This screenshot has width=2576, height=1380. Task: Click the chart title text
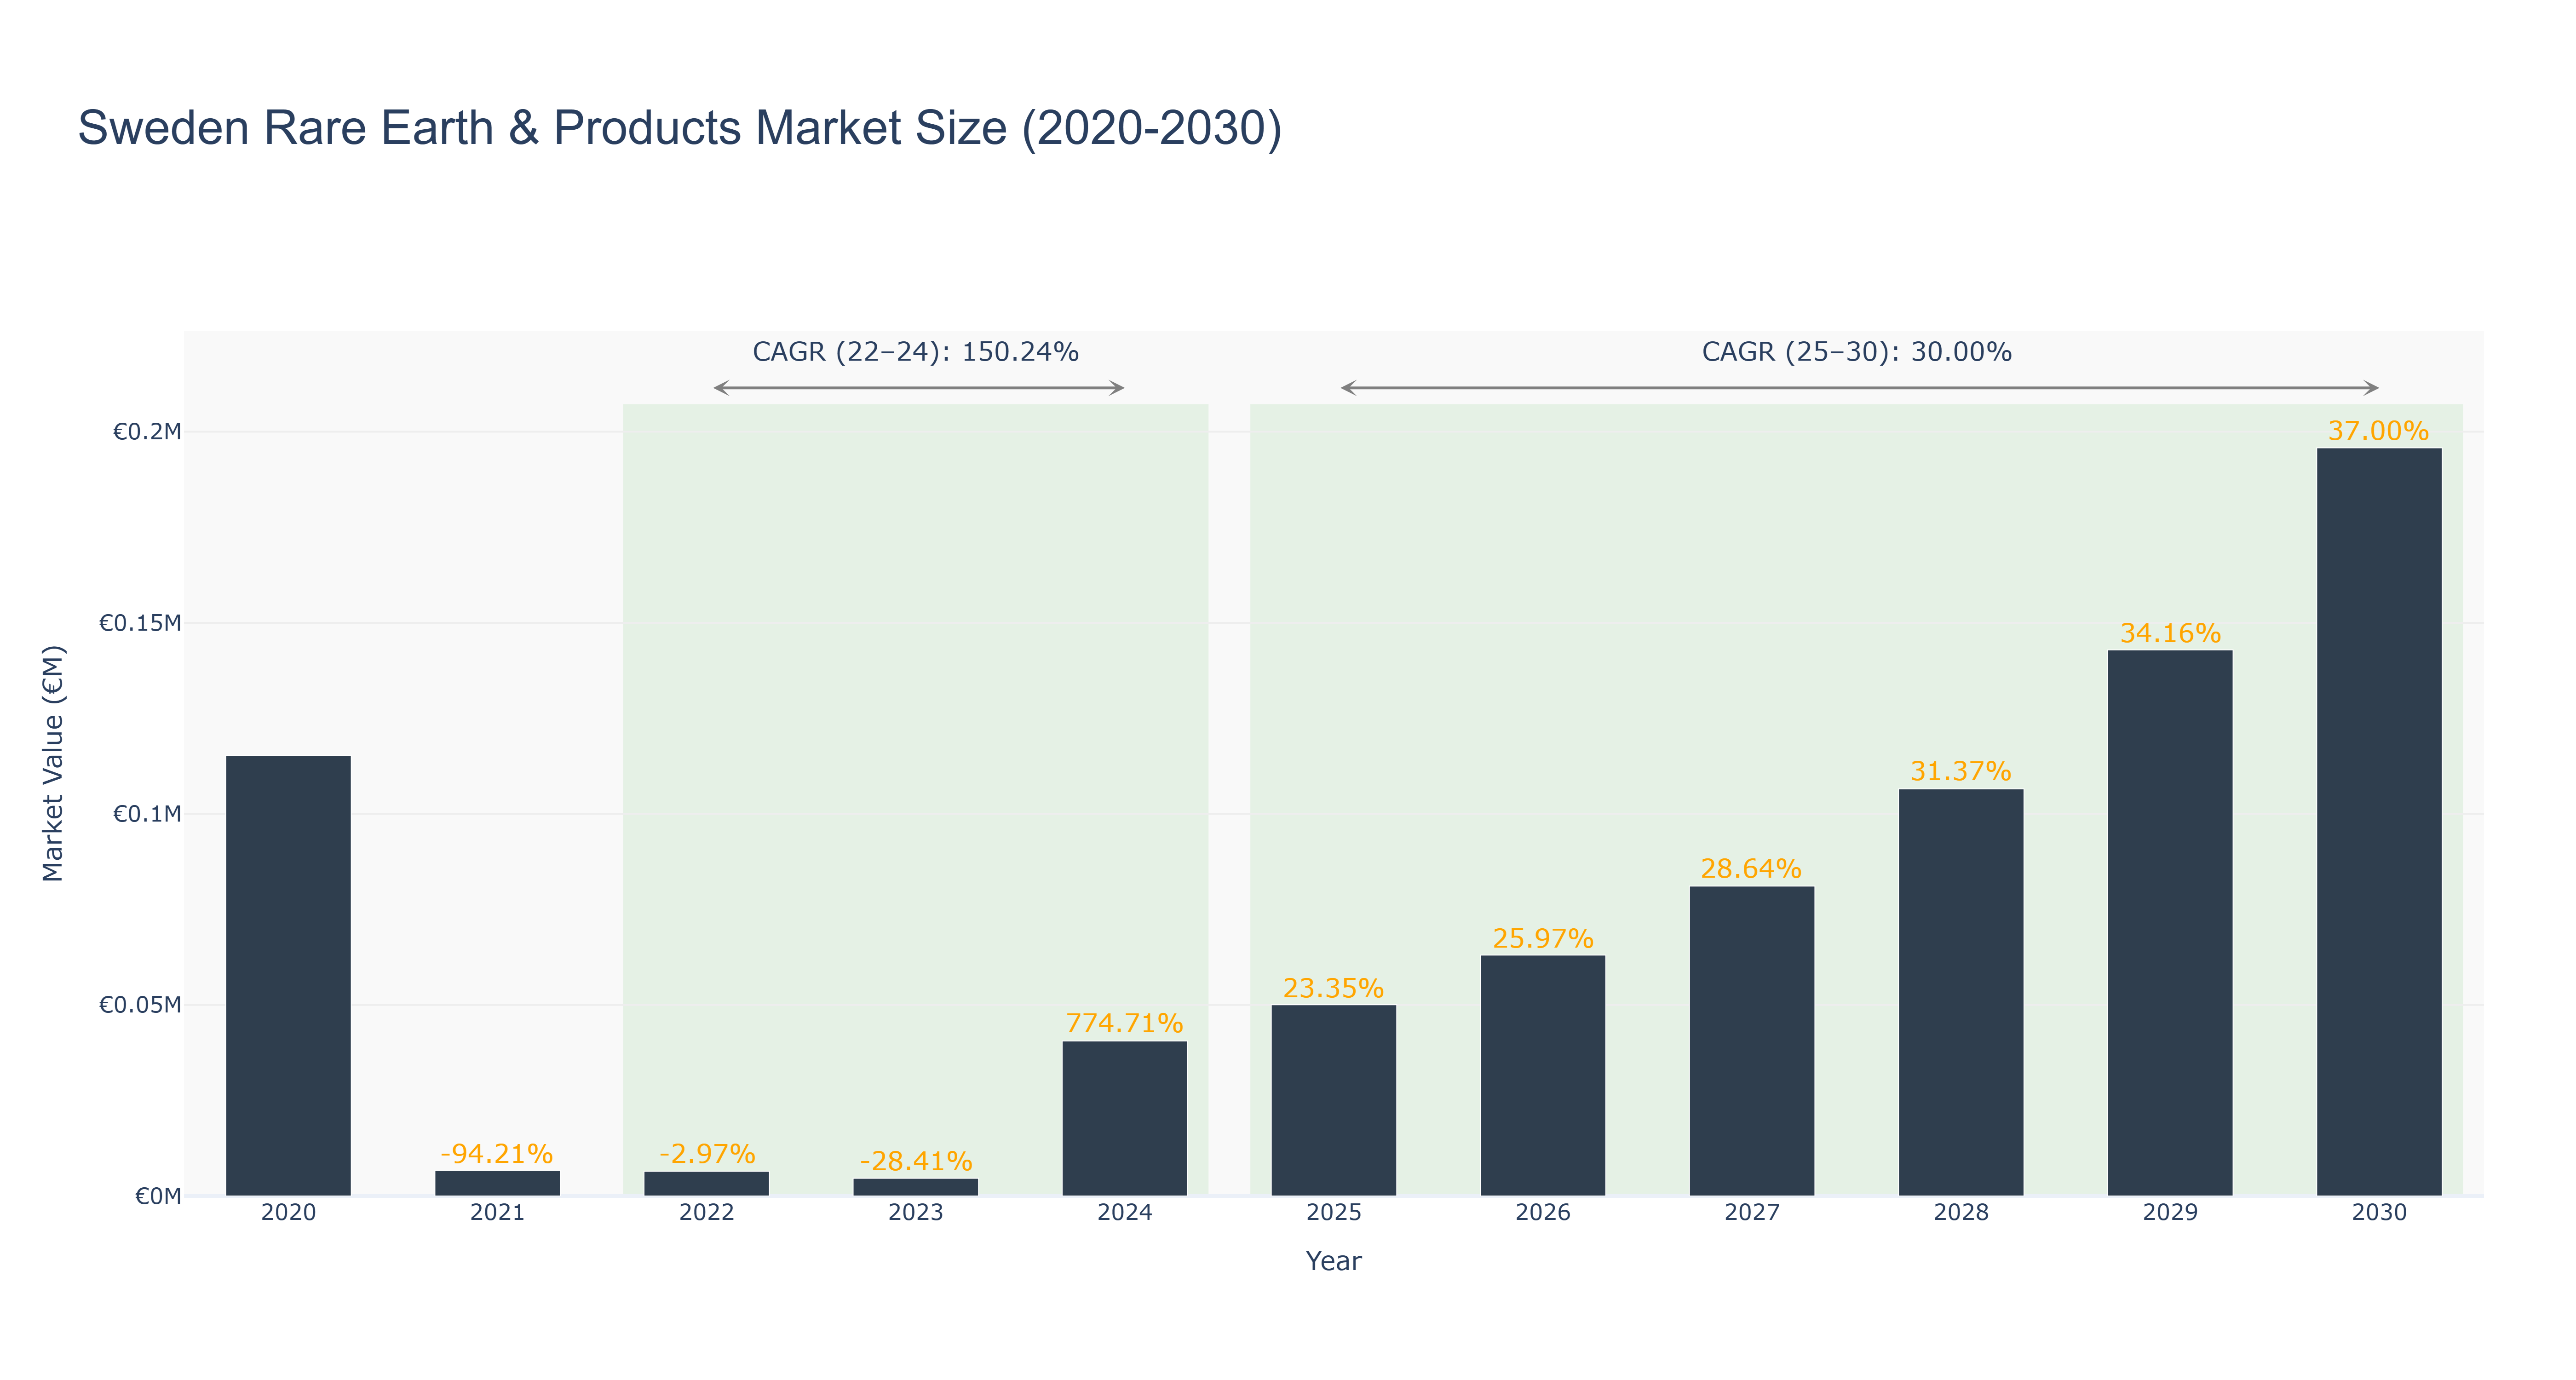[680, 128]
